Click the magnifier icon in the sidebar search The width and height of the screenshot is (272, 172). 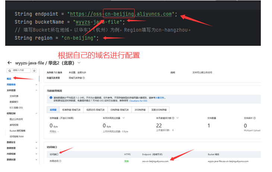[10, 71]
